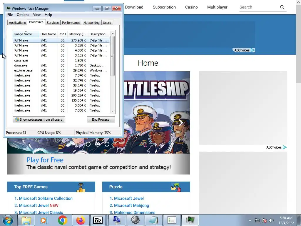Open the Casino navigation link
This screenshot has width=301, height=226.
tap(191, 7)
